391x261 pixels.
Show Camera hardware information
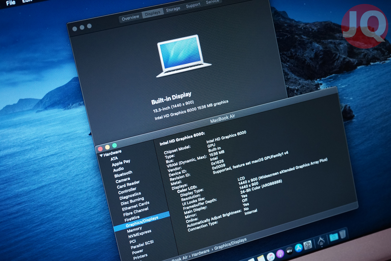123,180
